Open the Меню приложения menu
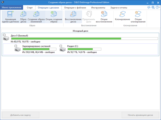This screenshot has width=161, height=120. [x=12, y=7]
